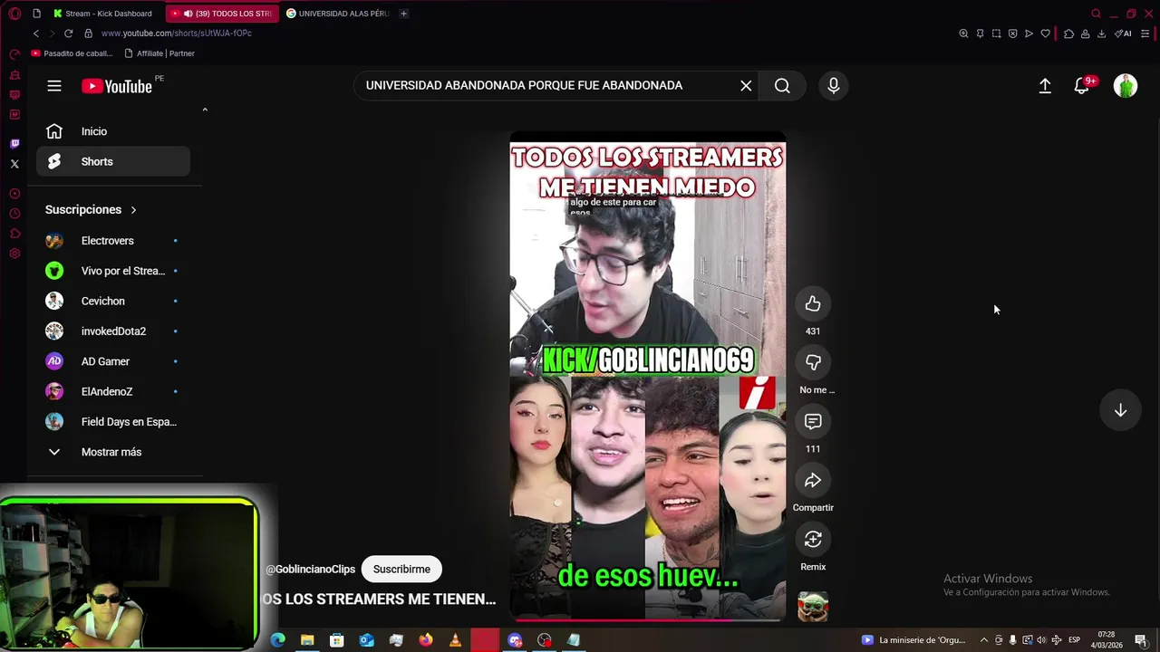Go to the next Short
Screen dimensions: 1160x652
coord(1120,410)
